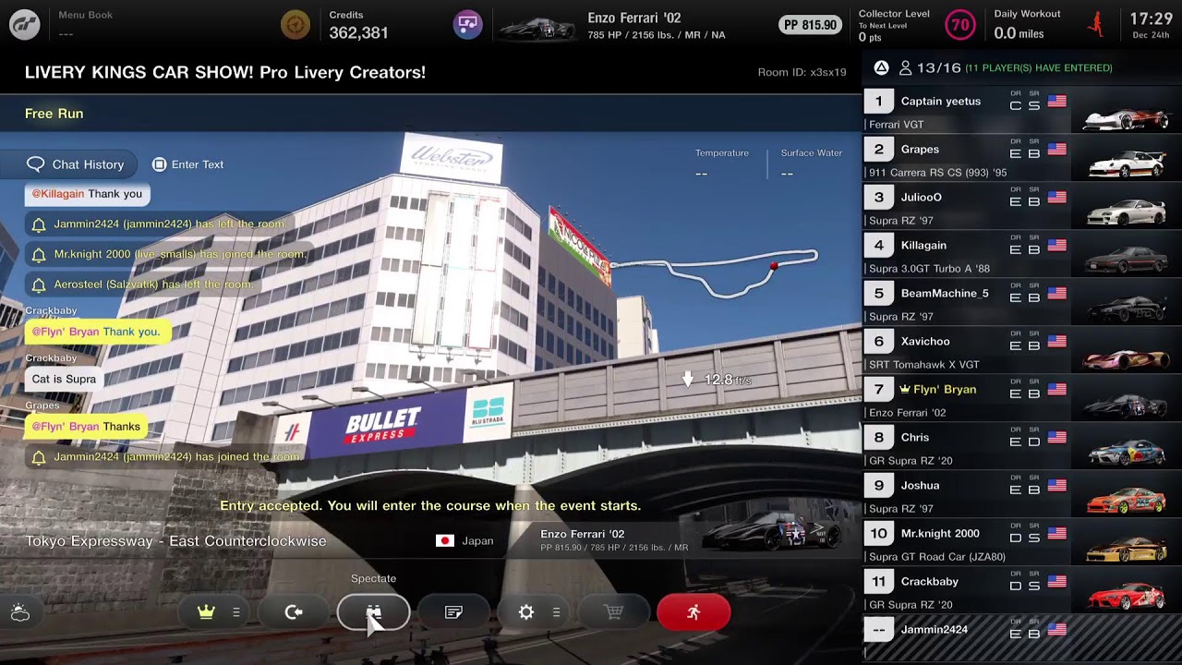
Task: Select player row Xavichoo
Action: click(x=1022, y=350)
